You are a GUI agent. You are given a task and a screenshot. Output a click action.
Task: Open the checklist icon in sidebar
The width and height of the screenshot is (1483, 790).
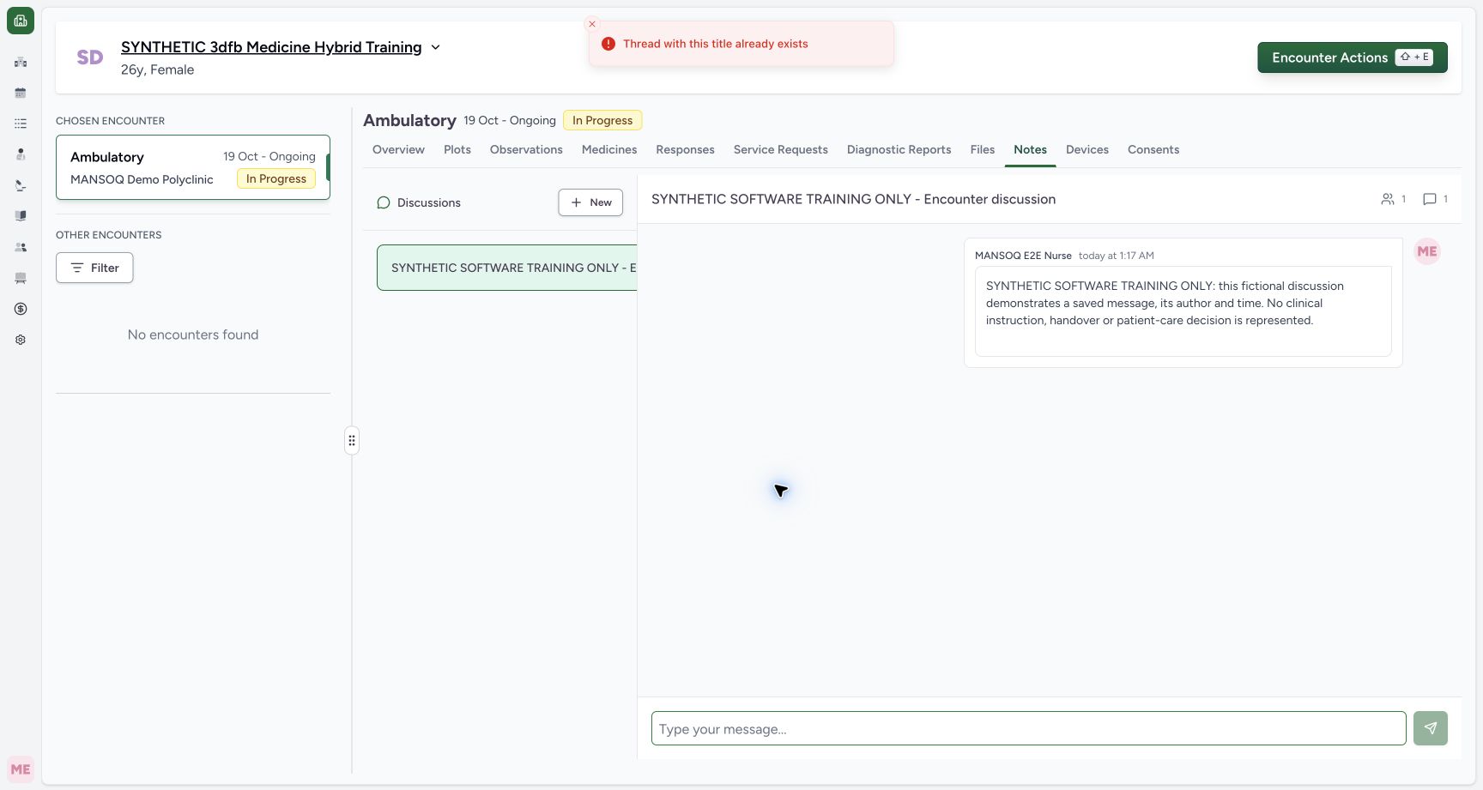point(21,124)
